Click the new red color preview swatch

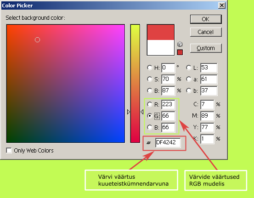tap(161, 32)
